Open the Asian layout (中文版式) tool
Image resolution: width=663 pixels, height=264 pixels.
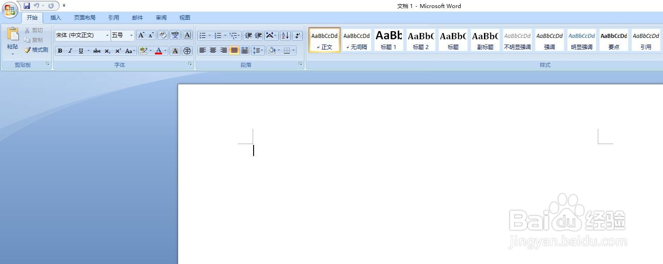[271, 35]
